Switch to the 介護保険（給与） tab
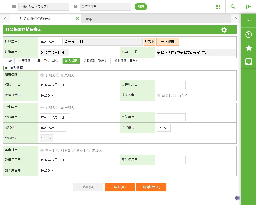The width and height of the screenshot is (256, 205). (96, 61)
